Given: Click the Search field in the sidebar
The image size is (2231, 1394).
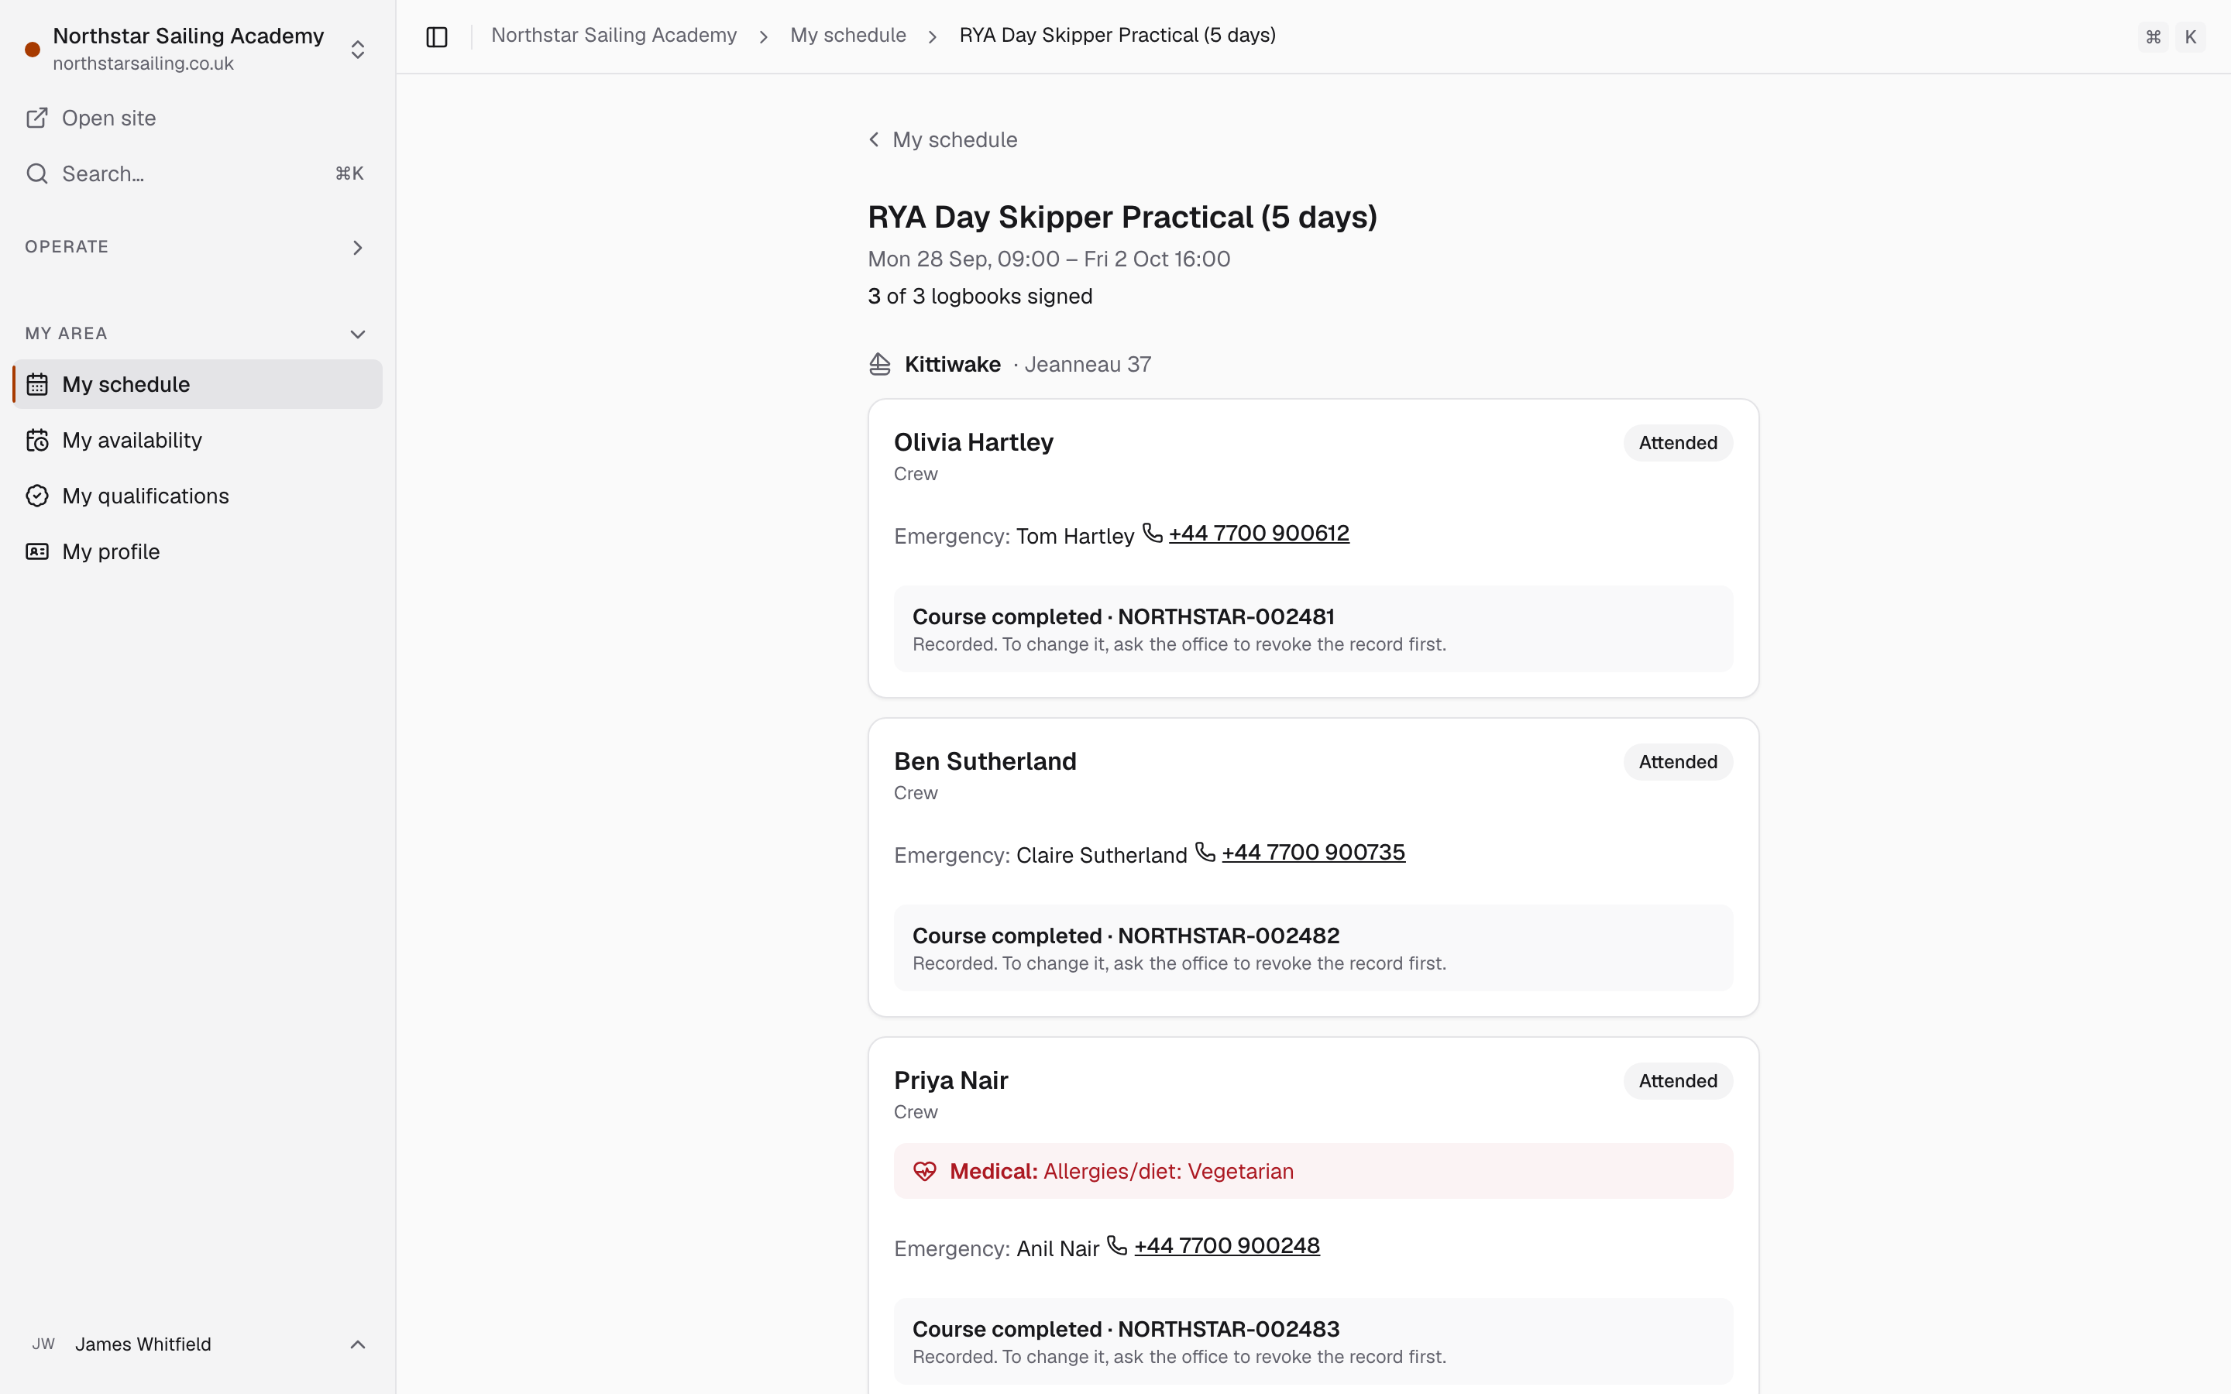Looking at the screenshot, I should [x=198, y=173].
